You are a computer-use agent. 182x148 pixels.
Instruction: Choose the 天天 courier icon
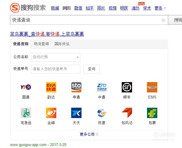click(x=76, y=113)
